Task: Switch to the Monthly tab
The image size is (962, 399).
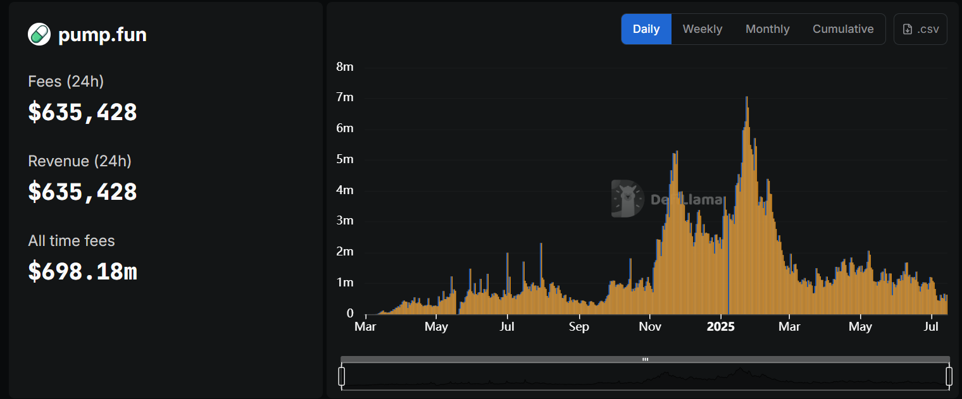Action: pos(767,29)
